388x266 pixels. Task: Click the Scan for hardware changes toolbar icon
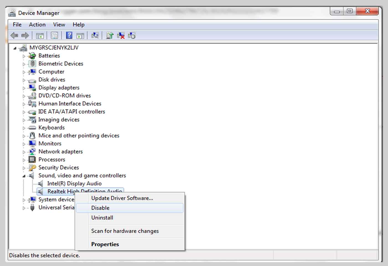click(x=95, y=35)
